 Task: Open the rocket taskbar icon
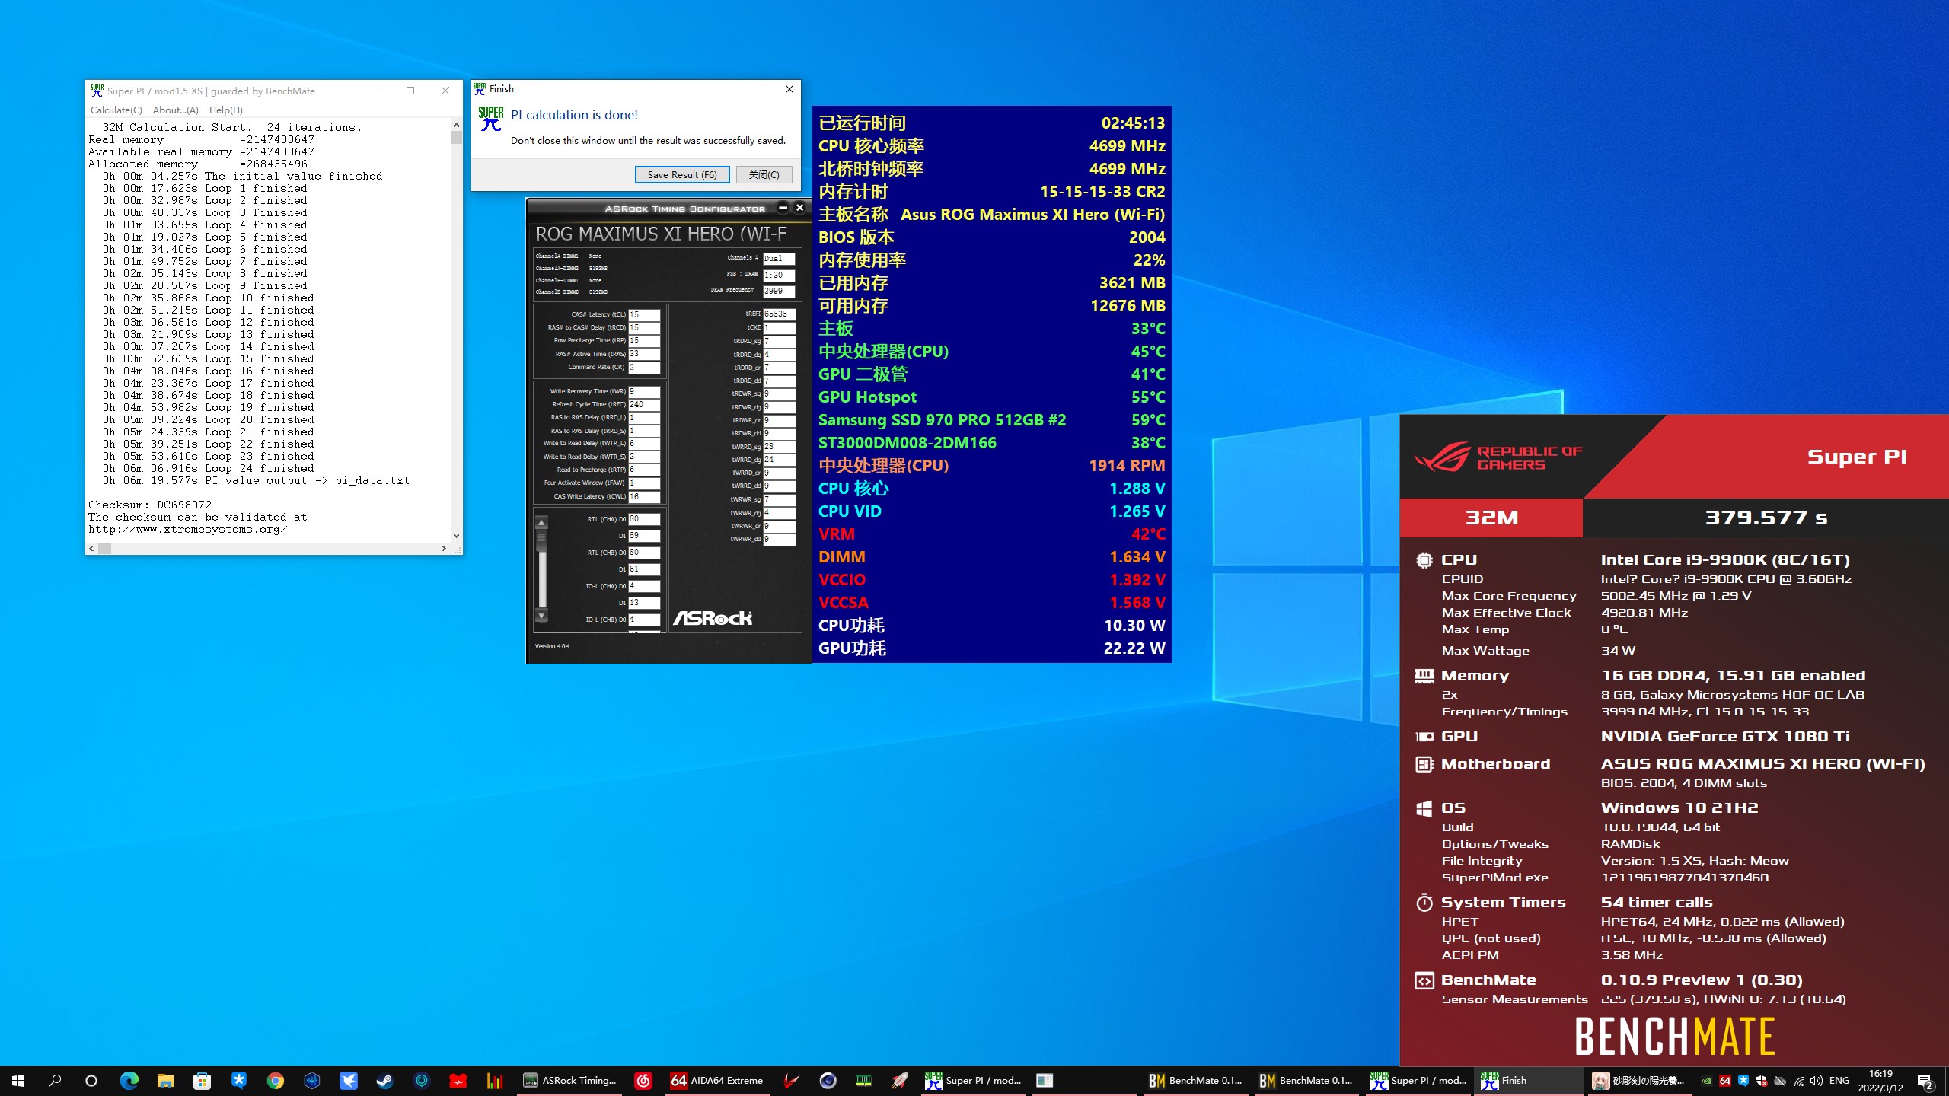(901, 1080)
